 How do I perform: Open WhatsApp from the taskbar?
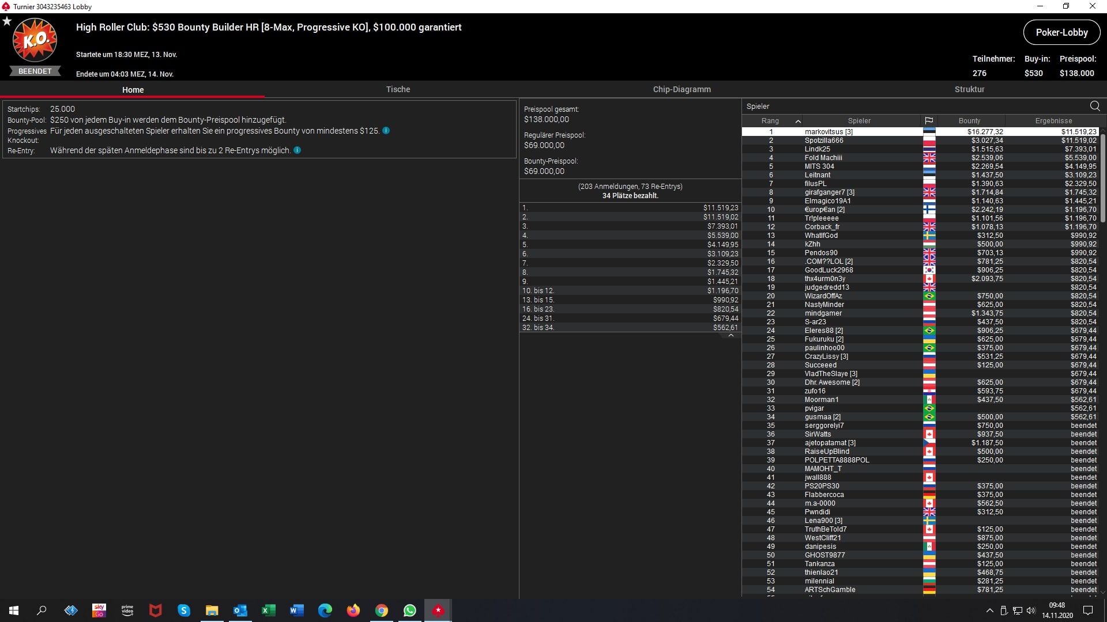(410, 610)
